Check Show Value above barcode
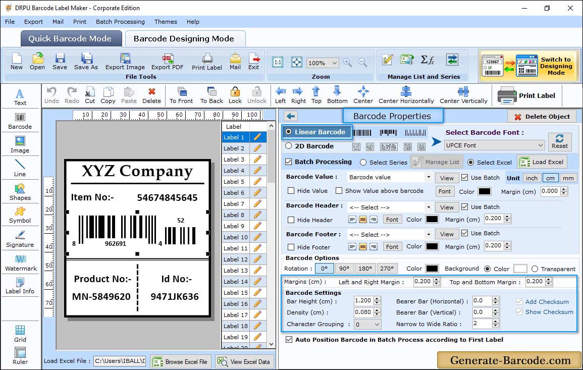 pos(339,191)
